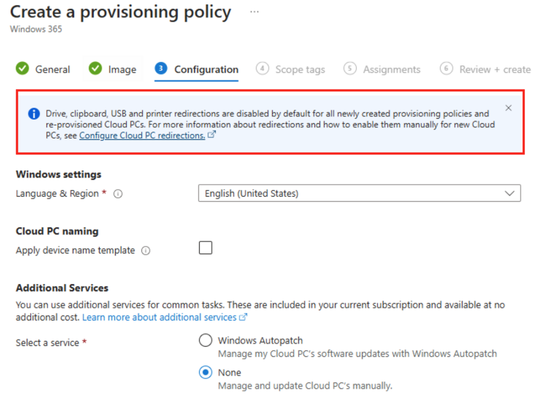Screen dimensions: 538x395
Task: Switch to the Configuration tab
Action: click(206, 70)
